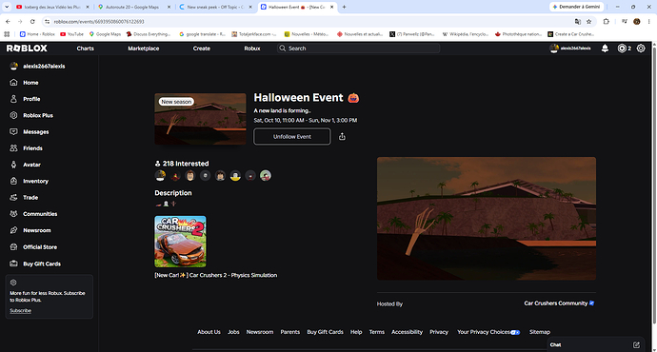Open the Communities sidebar icon
Screen dimensions: 657x352
[x=14, y=214]
